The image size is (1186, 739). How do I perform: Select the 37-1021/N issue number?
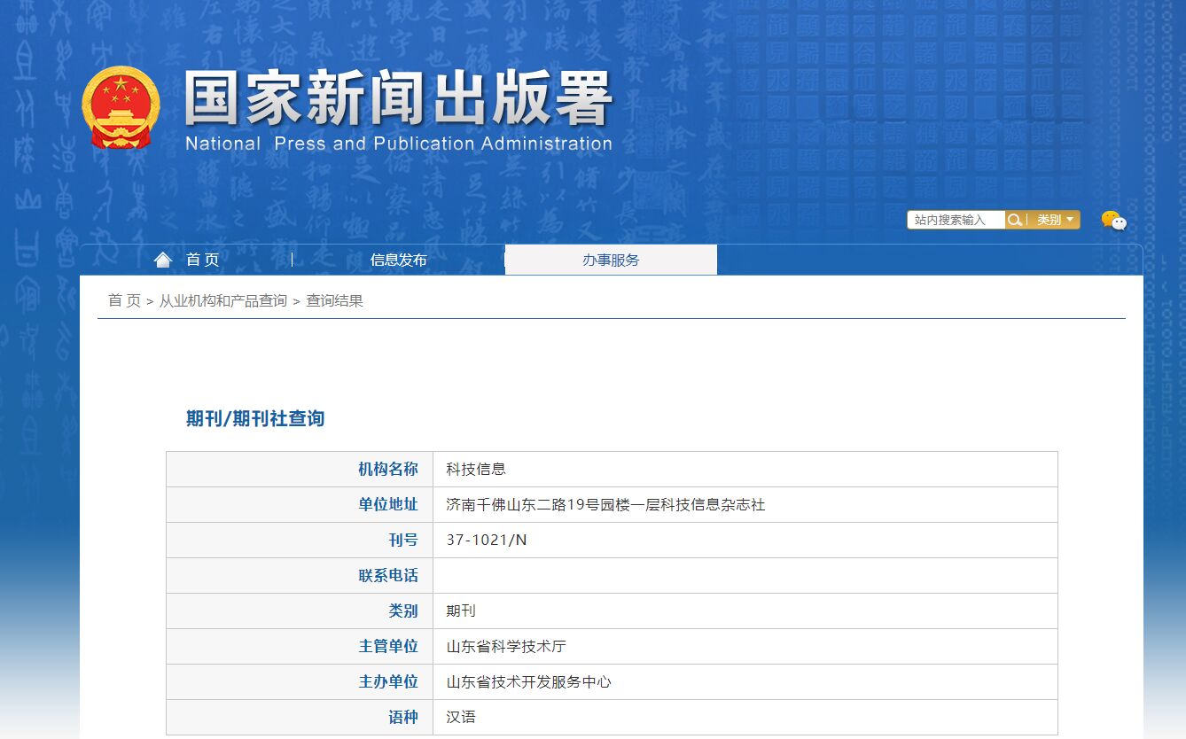pos(487,540)
